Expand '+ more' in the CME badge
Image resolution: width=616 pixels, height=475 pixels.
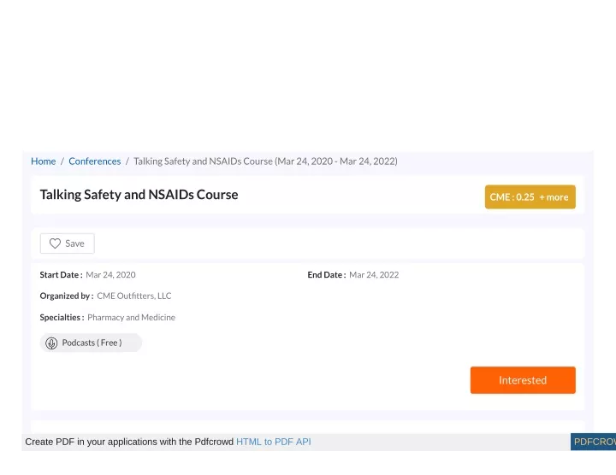(554, 197)
